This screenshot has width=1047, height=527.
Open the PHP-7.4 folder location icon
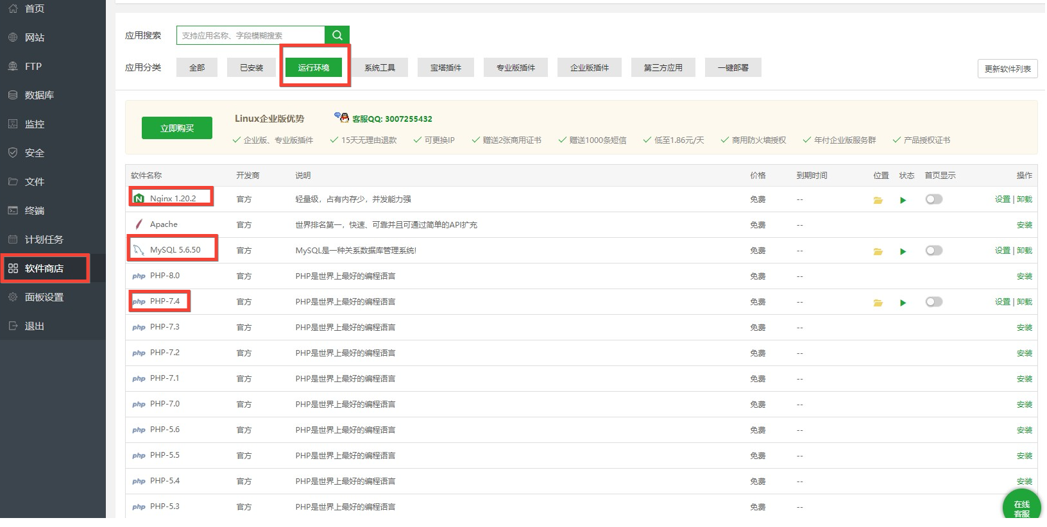pos(878,303)
